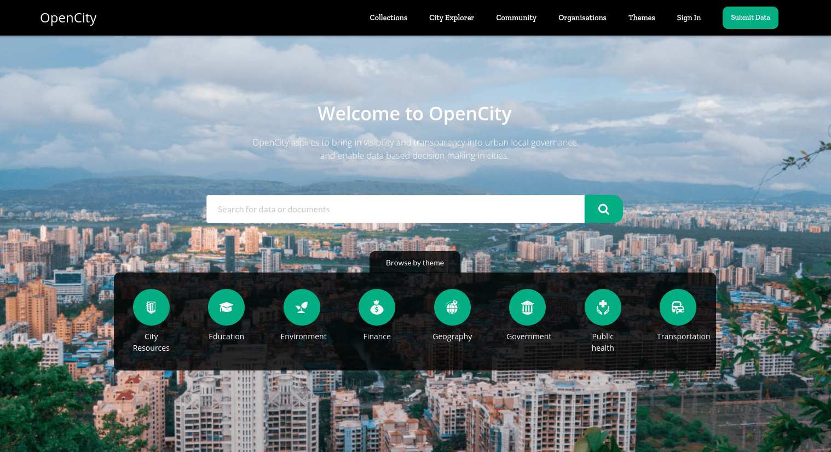The height and width of the screenshot is (452, 831).
Task: Open the Browse by theme tab
Action: tap(414, 262)
